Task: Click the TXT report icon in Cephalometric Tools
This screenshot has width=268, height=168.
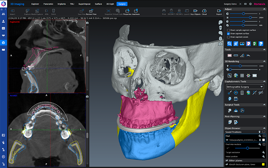Action: pos(236,99)
